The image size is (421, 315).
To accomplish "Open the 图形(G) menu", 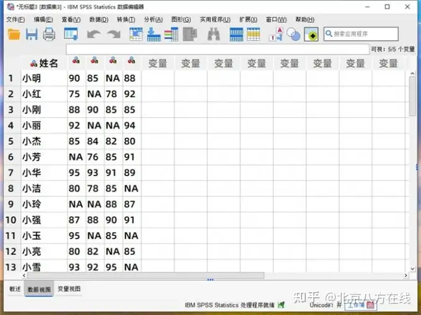I will (181, 20).
